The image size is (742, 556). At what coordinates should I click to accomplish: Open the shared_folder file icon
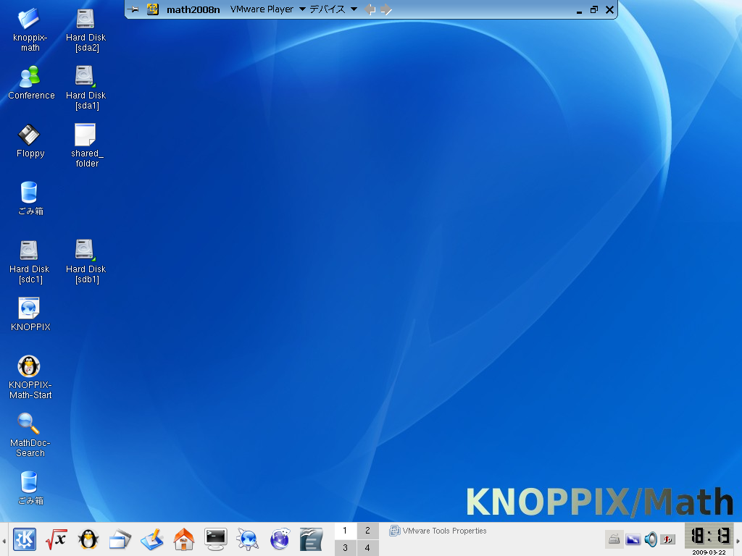[x=86, y=135]
